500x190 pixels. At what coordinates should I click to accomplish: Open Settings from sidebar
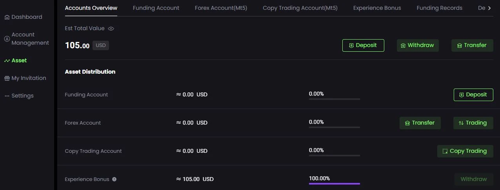coord(19,96)
